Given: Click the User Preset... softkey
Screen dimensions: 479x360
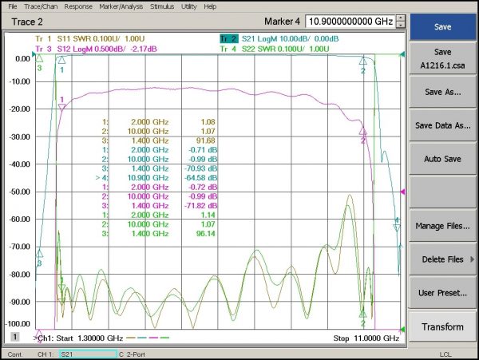Looking at the screenshot, I should [x=442, y=293].
